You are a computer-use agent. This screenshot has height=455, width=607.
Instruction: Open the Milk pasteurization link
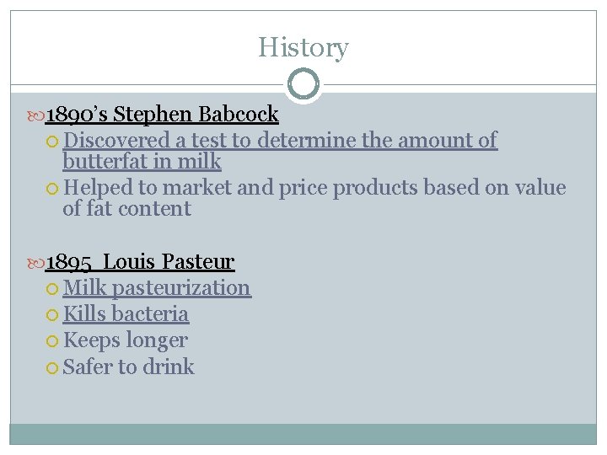[x=157, y=288]
